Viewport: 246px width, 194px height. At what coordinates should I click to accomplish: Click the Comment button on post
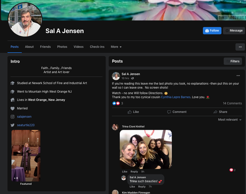point(177,112)
